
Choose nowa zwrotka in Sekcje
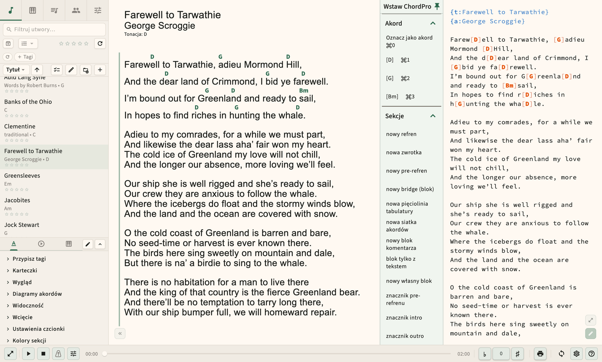coord(411,152)
